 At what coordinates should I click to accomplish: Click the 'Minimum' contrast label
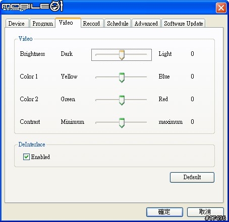pos(73,122)
